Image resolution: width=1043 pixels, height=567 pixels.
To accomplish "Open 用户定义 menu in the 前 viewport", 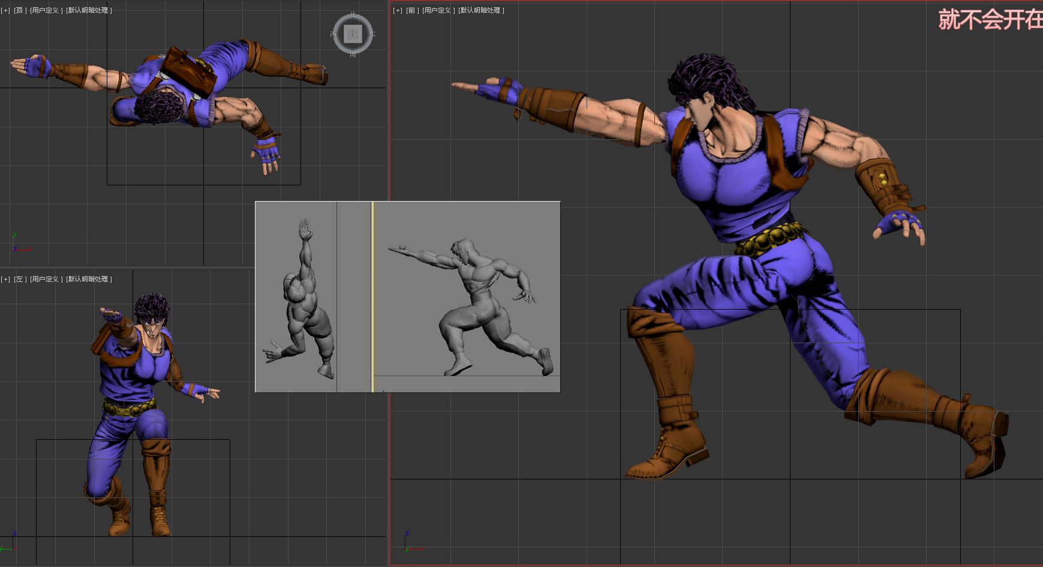I will (x=438, y=10).
